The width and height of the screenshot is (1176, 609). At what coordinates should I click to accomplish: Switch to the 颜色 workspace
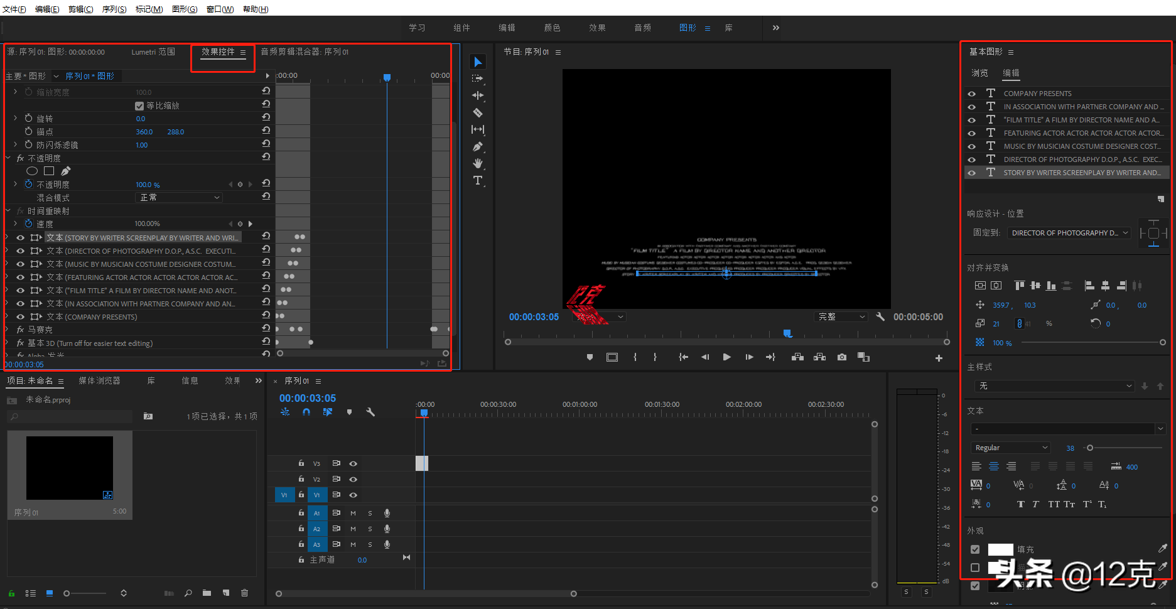pyautogui.click(x=552, y=28)
